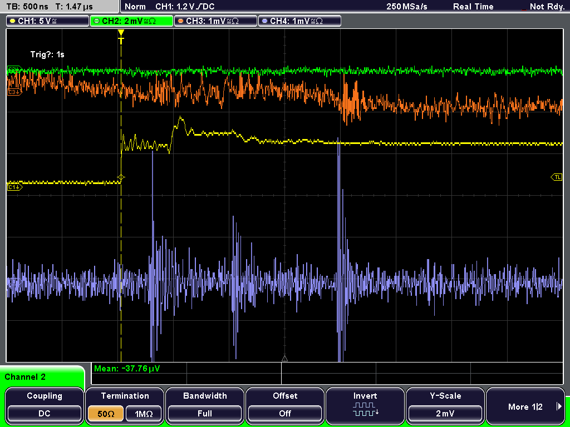Open the Bandwidth Full setting
Screen dimensions: 570x427
point(205,405)
